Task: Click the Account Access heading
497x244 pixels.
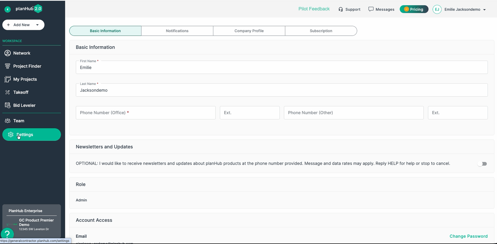Action: 94,220
